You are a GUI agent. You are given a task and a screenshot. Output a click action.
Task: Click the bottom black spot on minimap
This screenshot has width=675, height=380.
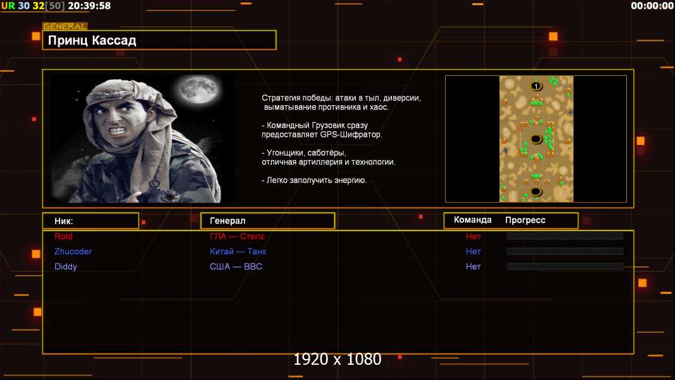tap(536, 191)
